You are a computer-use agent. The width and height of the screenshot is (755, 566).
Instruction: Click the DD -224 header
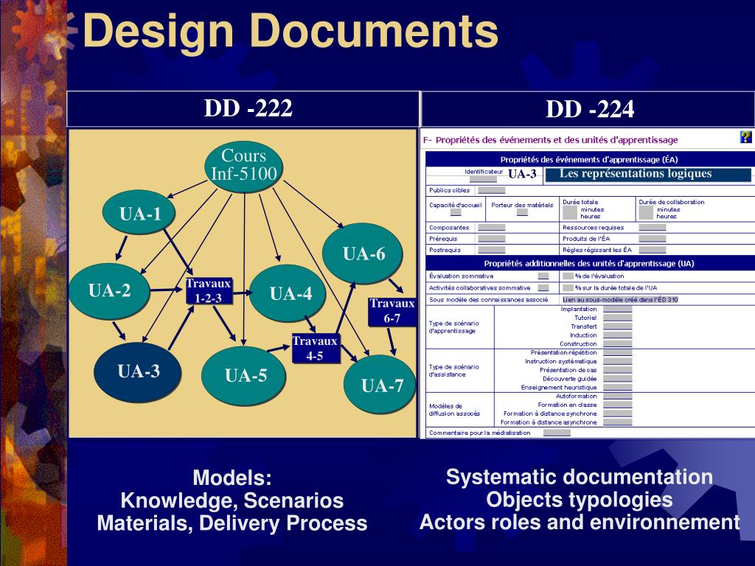pos(589,110)
